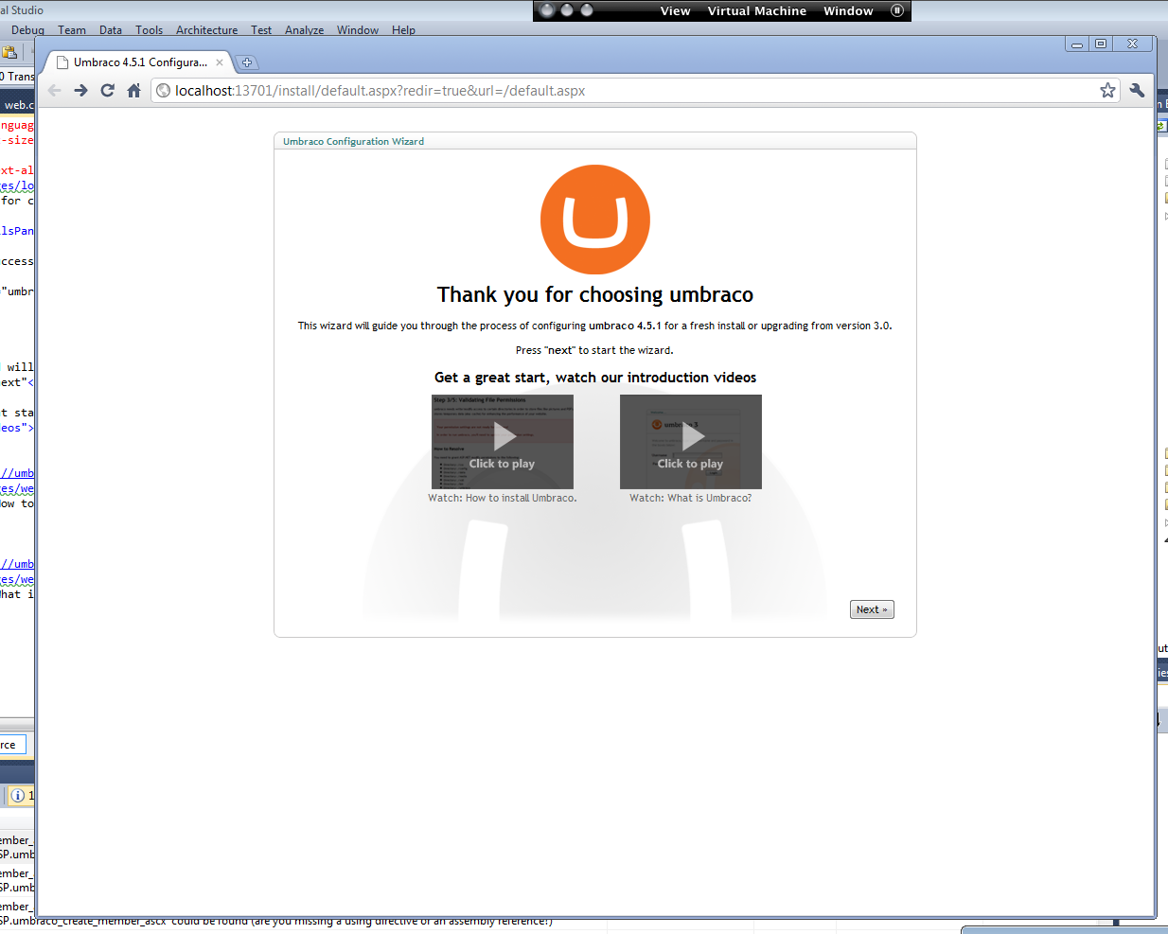Open the View menu in the VM bar
Image resolution: width=1168 pixels, height=934 pixels.
click(676, 11)
